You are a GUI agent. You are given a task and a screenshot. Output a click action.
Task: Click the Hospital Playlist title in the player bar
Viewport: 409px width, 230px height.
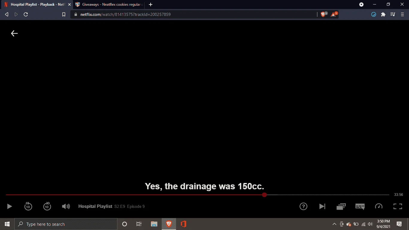pyautogui.click(x=95, y=206)
